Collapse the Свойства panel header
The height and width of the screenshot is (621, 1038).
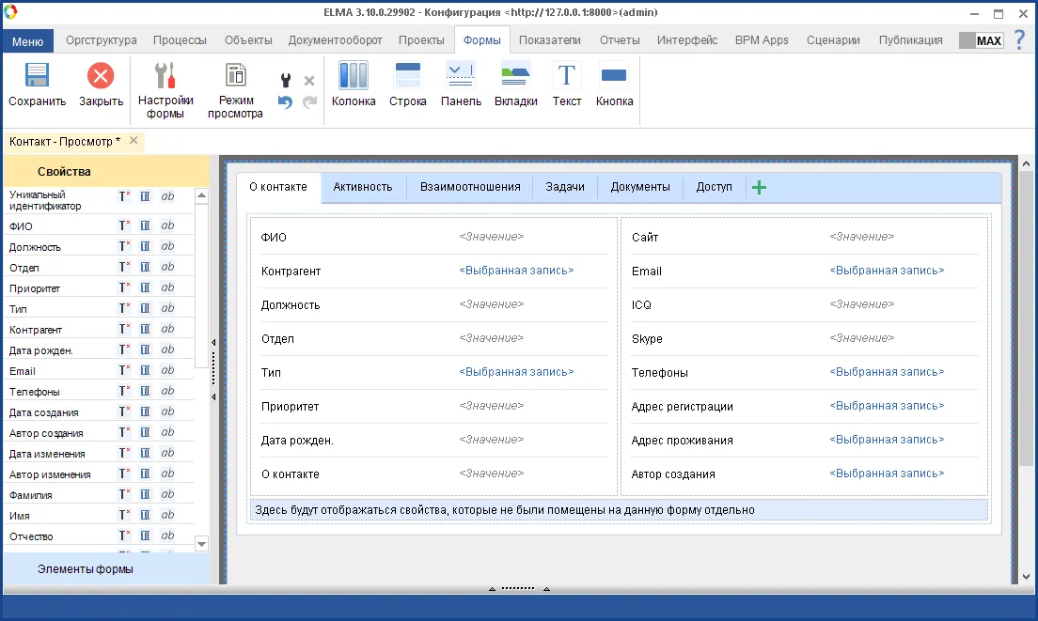pos(64,172)
